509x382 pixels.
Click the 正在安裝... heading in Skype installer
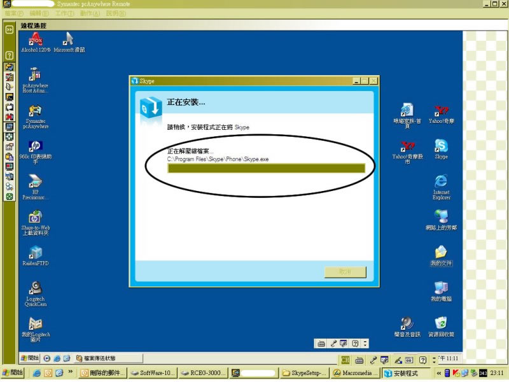186,103
